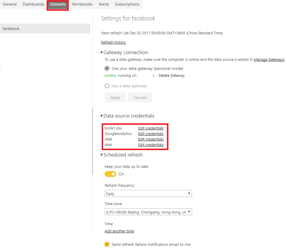The image size is (287, 249).
Task: Select Use your data gateway (personal mode)
Action: coord(107,69)
